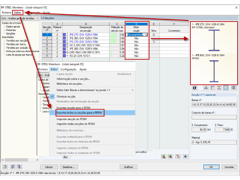
Task: Toggle the checked 'Otimizar secção' menu option
Action: [66, 97]
